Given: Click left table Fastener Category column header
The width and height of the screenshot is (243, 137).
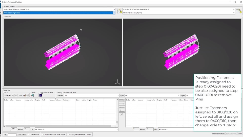Looking at the screenshot, I should pyautogui.click(x=55, y=100).
